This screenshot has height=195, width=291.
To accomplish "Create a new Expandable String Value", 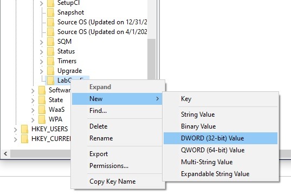I will coord(221,174).
